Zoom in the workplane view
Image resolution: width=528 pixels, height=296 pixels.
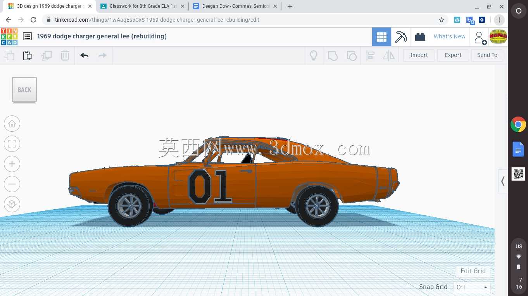12,164
